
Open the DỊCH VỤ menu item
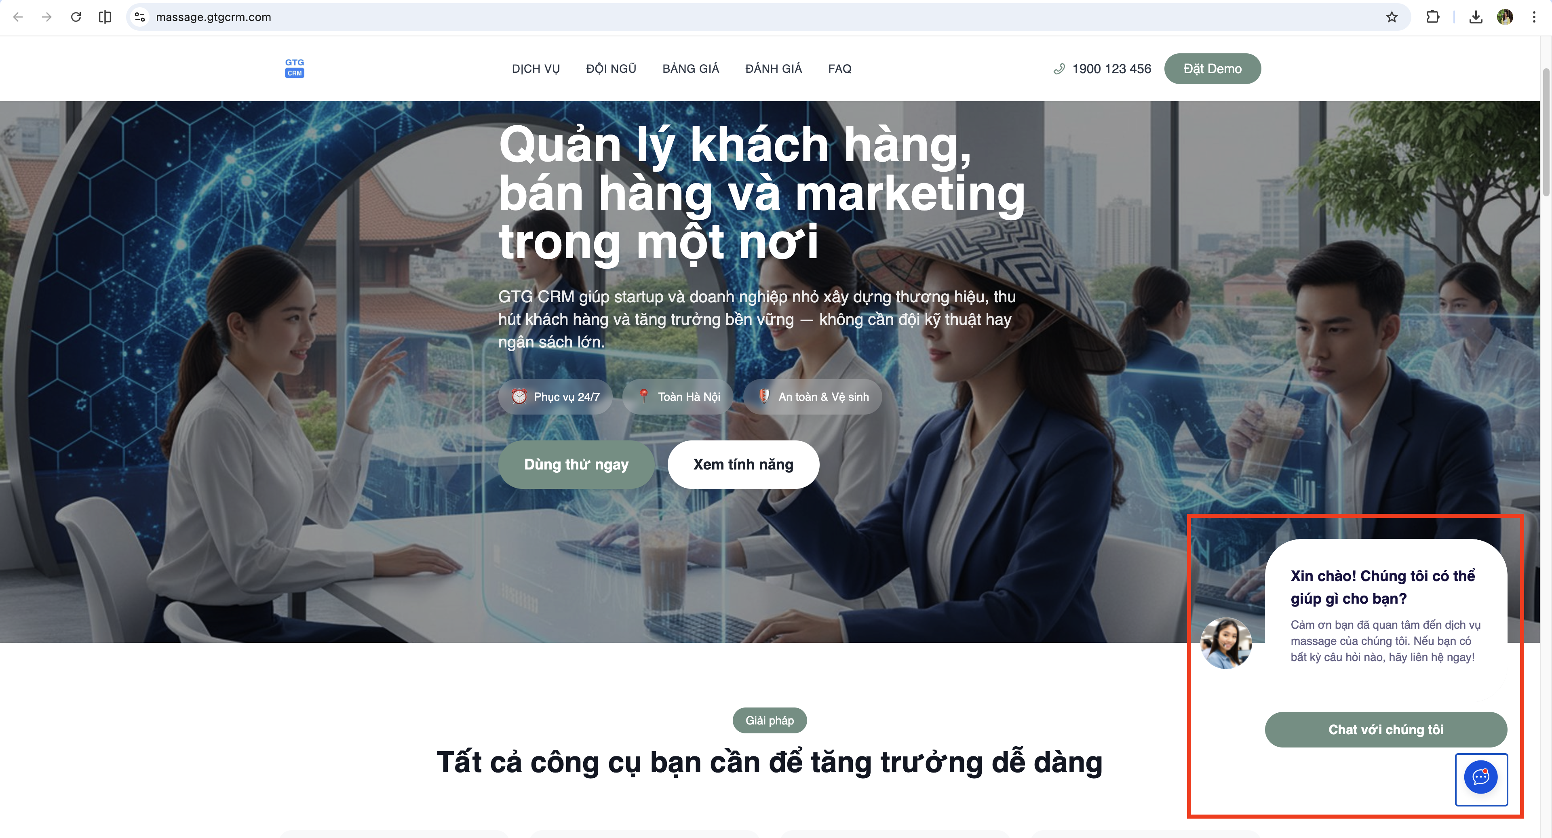coord(536,69)
